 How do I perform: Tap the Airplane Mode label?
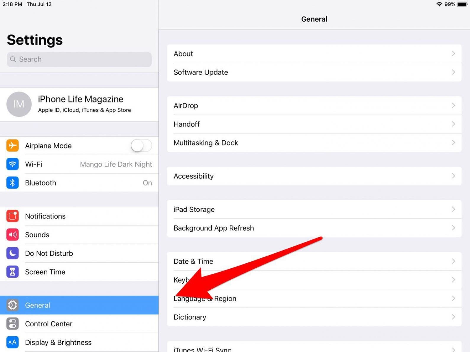pos(48,146)
